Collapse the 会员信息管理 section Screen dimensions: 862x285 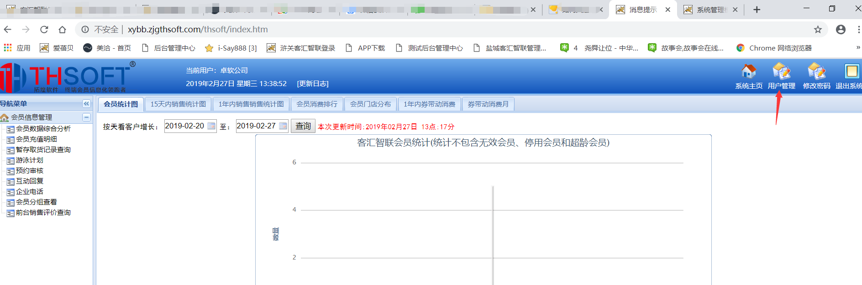coord(86,117)
